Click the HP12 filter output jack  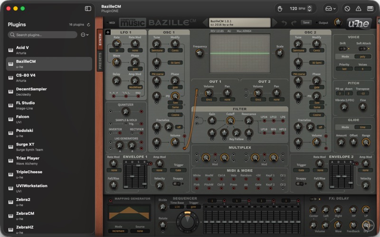click(x=283, y=133)
